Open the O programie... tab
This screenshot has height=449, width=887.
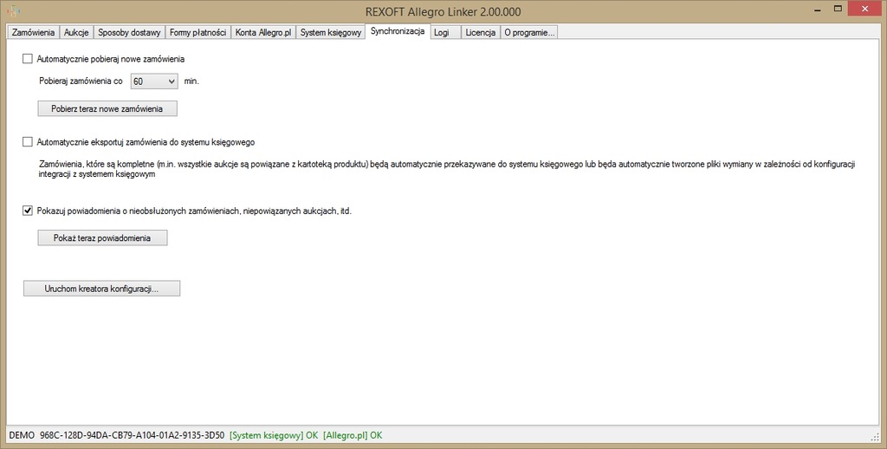pos(529,32)
